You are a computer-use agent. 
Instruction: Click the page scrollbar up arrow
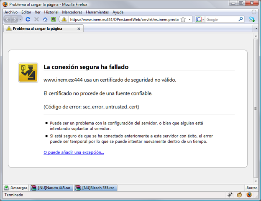tap(256, 36)
